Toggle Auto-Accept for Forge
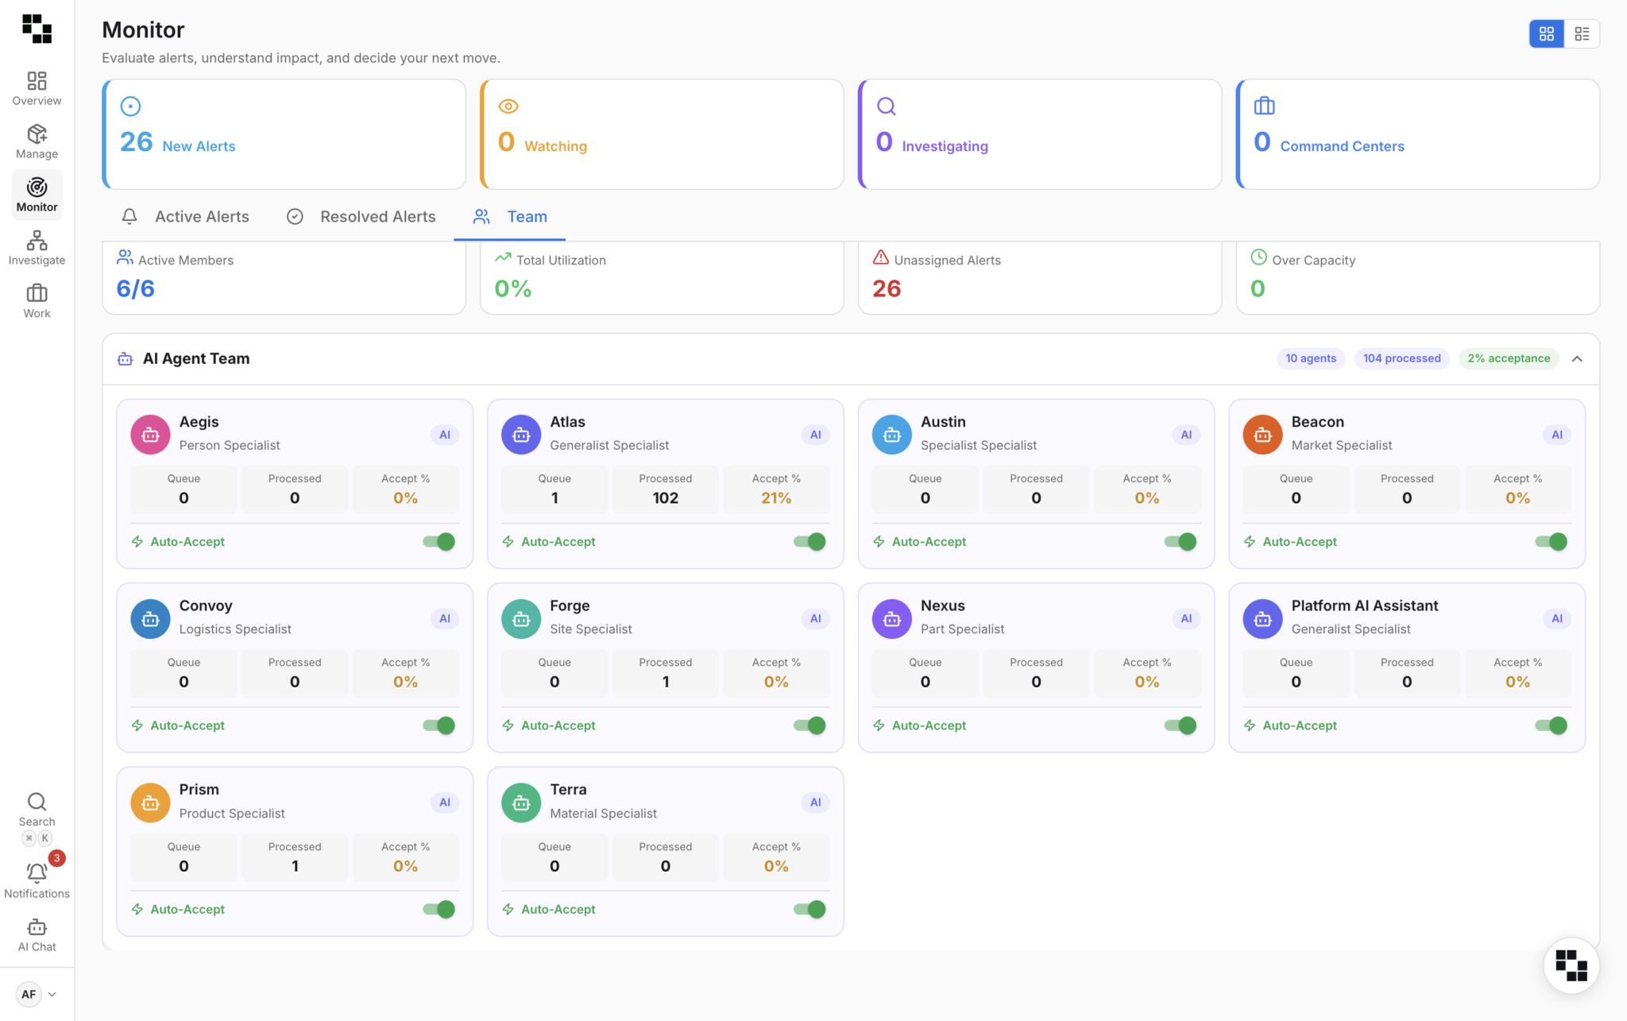 click(x=810, y=725)
